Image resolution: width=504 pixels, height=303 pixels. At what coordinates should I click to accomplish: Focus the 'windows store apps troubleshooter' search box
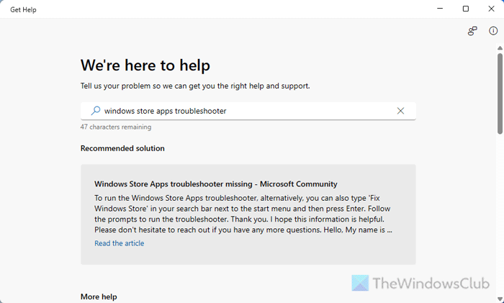tap(245, 111)
